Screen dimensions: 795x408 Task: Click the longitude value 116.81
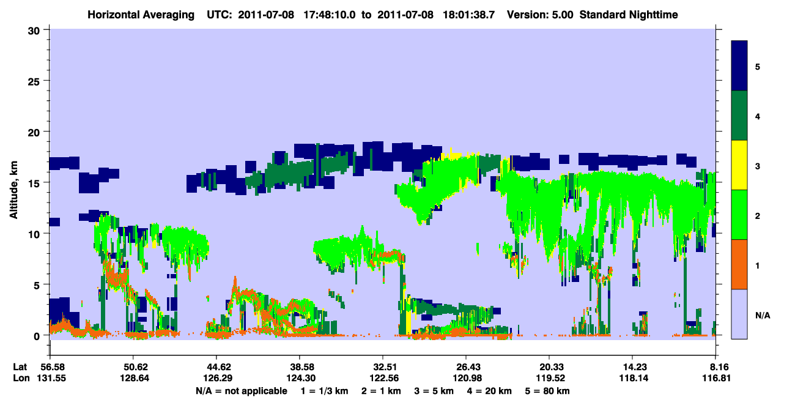click(716, 378)
